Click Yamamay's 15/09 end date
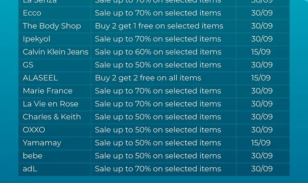Screen dimensions: 308x183 point(261,143)
